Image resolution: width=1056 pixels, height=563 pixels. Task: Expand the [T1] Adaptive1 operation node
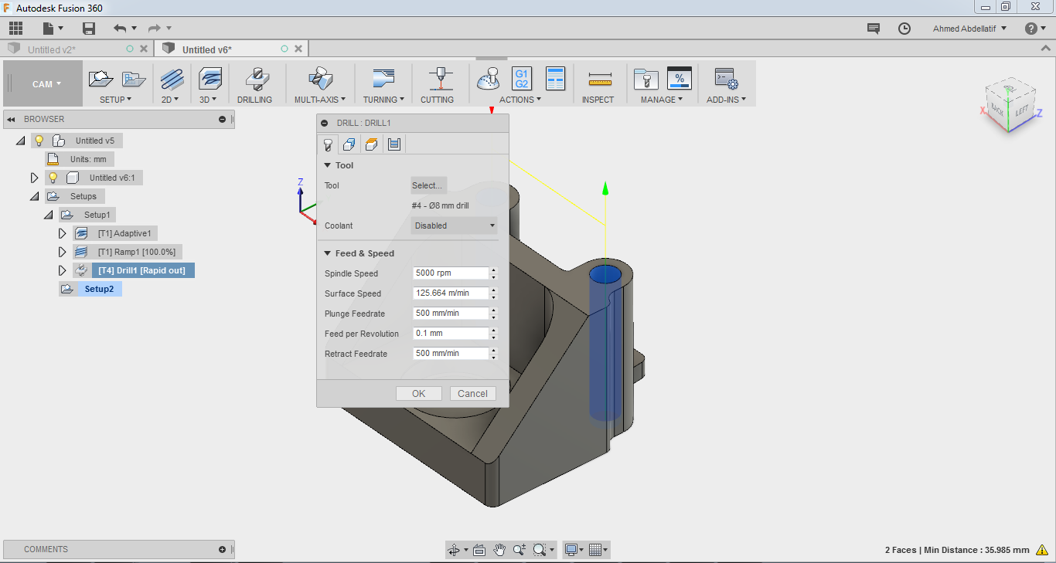click(x=63, y=233)
